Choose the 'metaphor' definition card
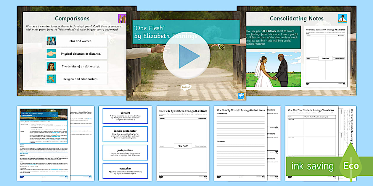Image resolution: width=373 pixels, height=186 pixels. coord(125,171)
